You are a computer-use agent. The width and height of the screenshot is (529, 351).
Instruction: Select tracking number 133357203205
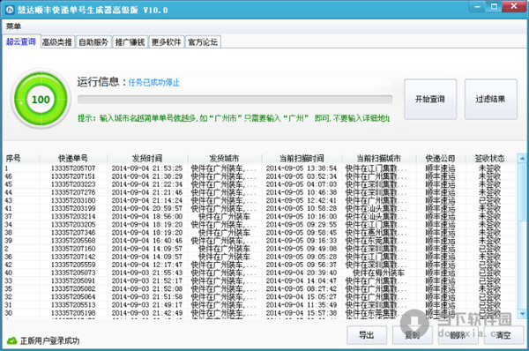[x=73, y=224]
